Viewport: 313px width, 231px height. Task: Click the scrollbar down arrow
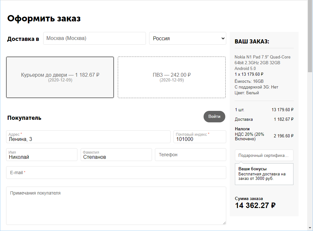(310, 228)
